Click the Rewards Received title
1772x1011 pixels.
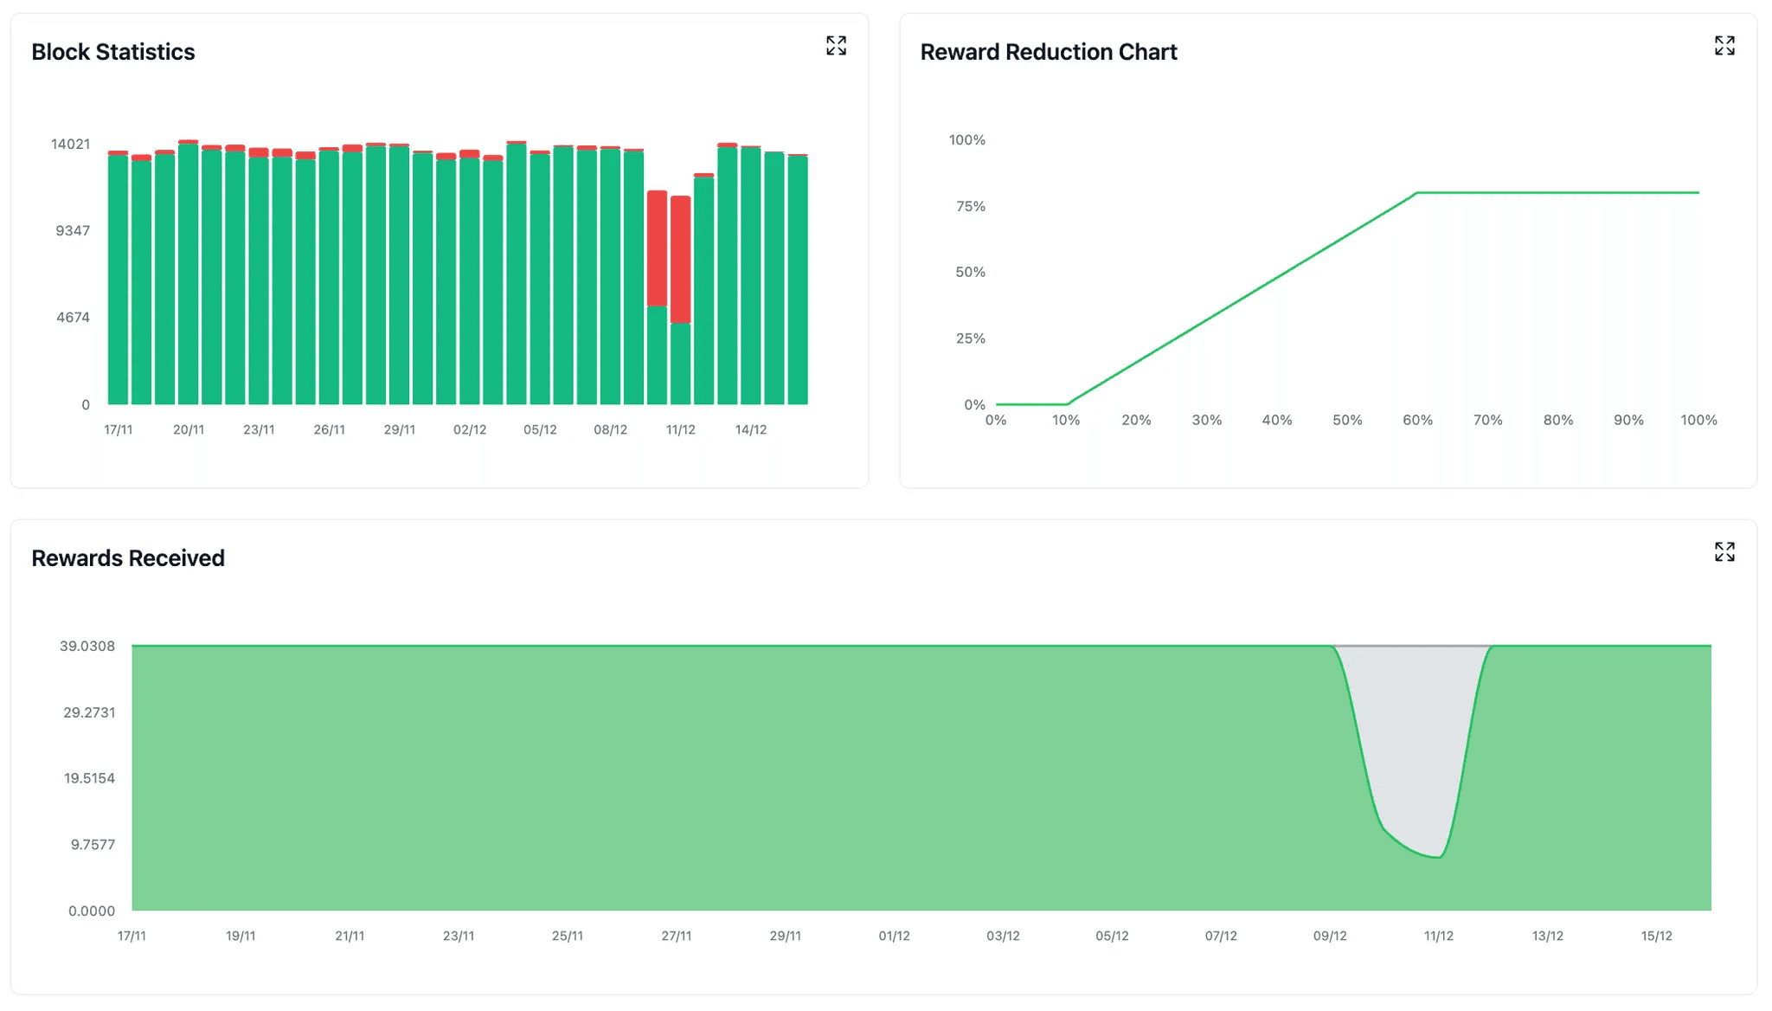click(x=128, y=558)
